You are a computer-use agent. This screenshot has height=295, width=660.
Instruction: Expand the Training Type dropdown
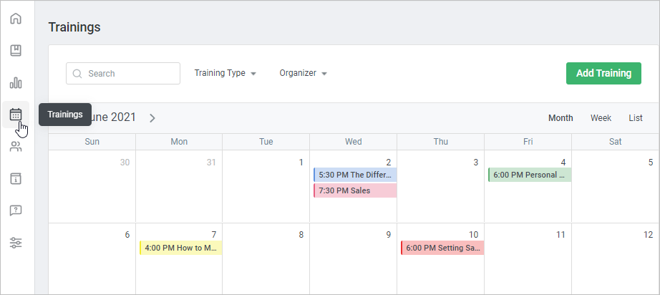(x=225, y=73)
